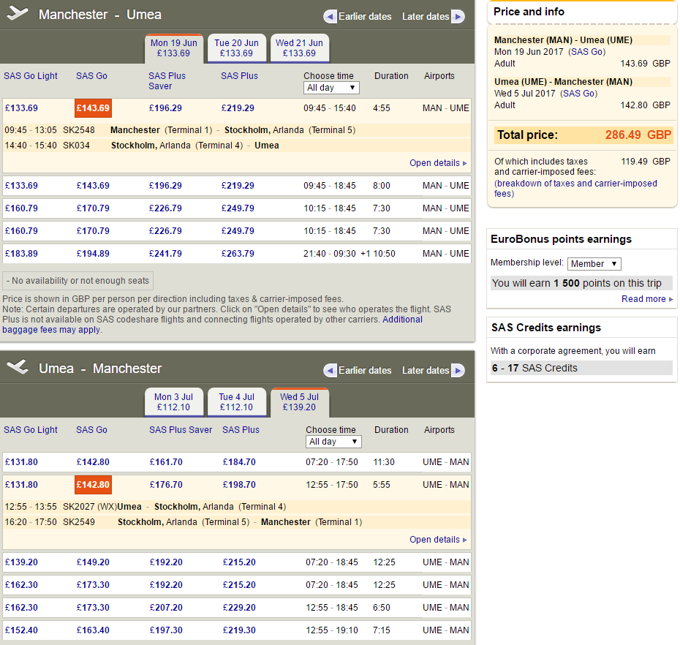Click the 11:30 duration of the 07:20 return flight

click(384, 462)
